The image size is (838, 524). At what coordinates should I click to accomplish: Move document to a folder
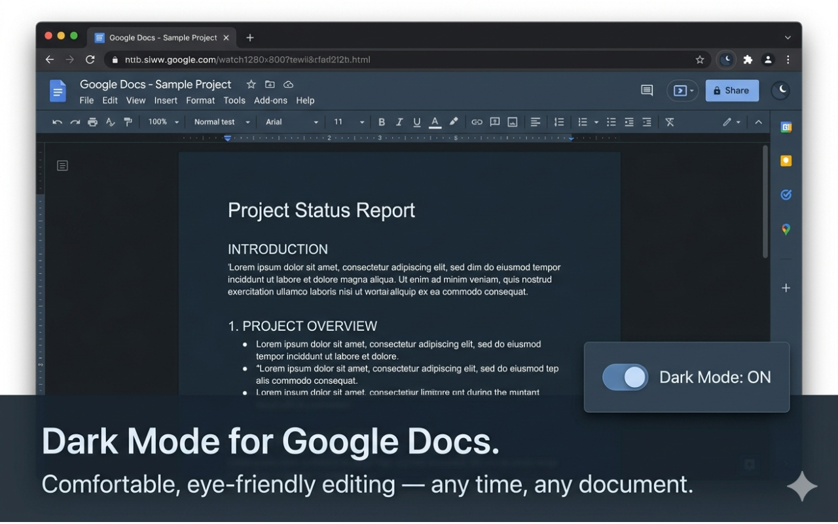270,84
